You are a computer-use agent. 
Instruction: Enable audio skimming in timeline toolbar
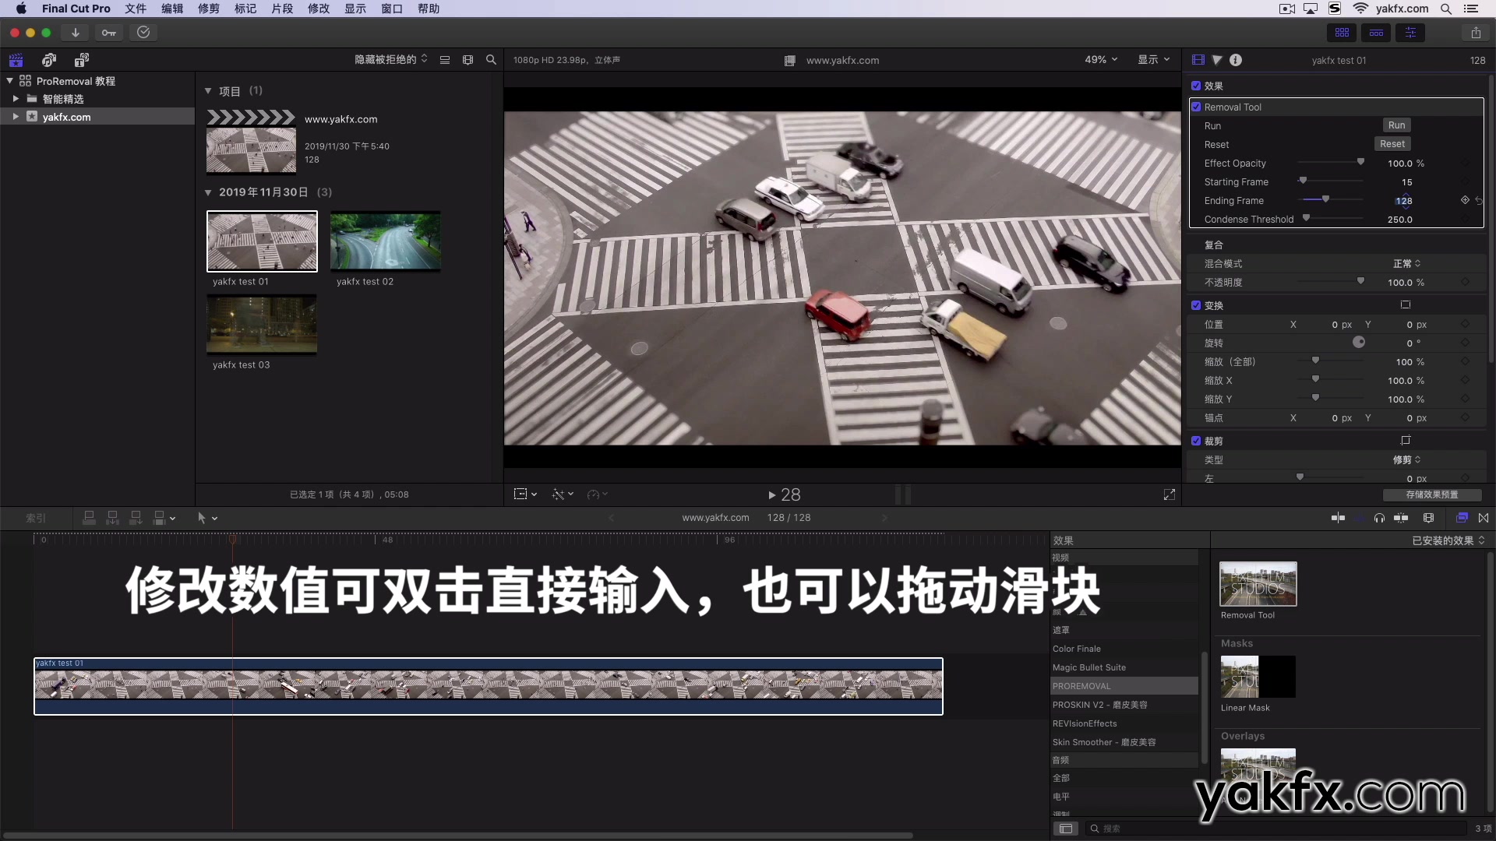click(1360, 518)
